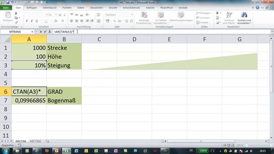Cancel formula entry with the X icon
Image resolution: width=274 pixels, height=154 pixels.
41,32
